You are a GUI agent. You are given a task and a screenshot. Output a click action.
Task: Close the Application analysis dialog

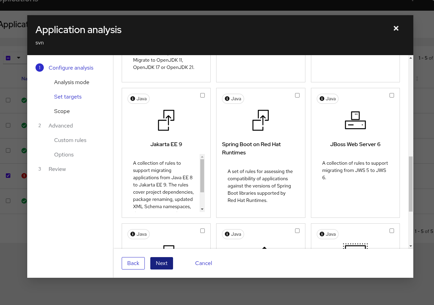coord(396,29)
